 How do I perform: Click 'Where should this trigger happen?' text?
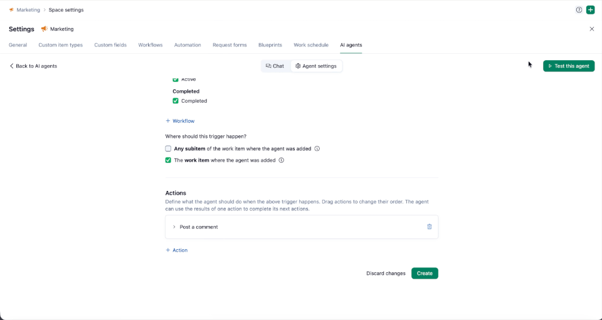pyautogui.click(x=206, y=137)
